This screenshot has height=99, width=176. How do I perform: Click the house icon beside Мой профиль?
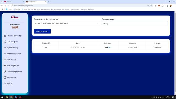5,42
